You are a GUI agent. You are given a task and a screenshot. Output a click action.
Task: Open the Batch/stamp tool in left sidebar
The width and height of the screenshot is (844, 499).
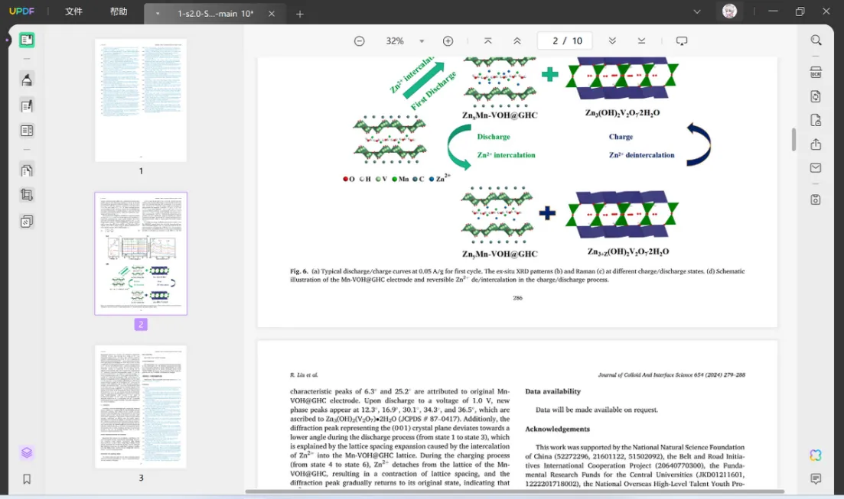tap(26, 221)
